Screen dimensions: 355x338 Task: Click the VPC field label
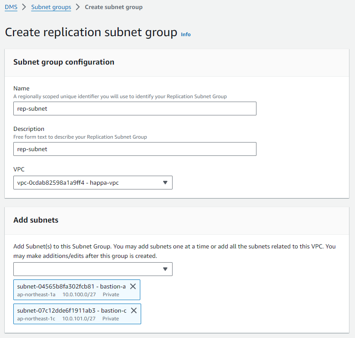tap(19, 169)
